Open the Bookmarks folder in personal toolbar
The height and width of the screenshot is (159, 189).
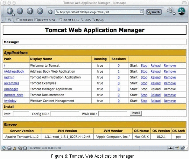click(24, 20)
